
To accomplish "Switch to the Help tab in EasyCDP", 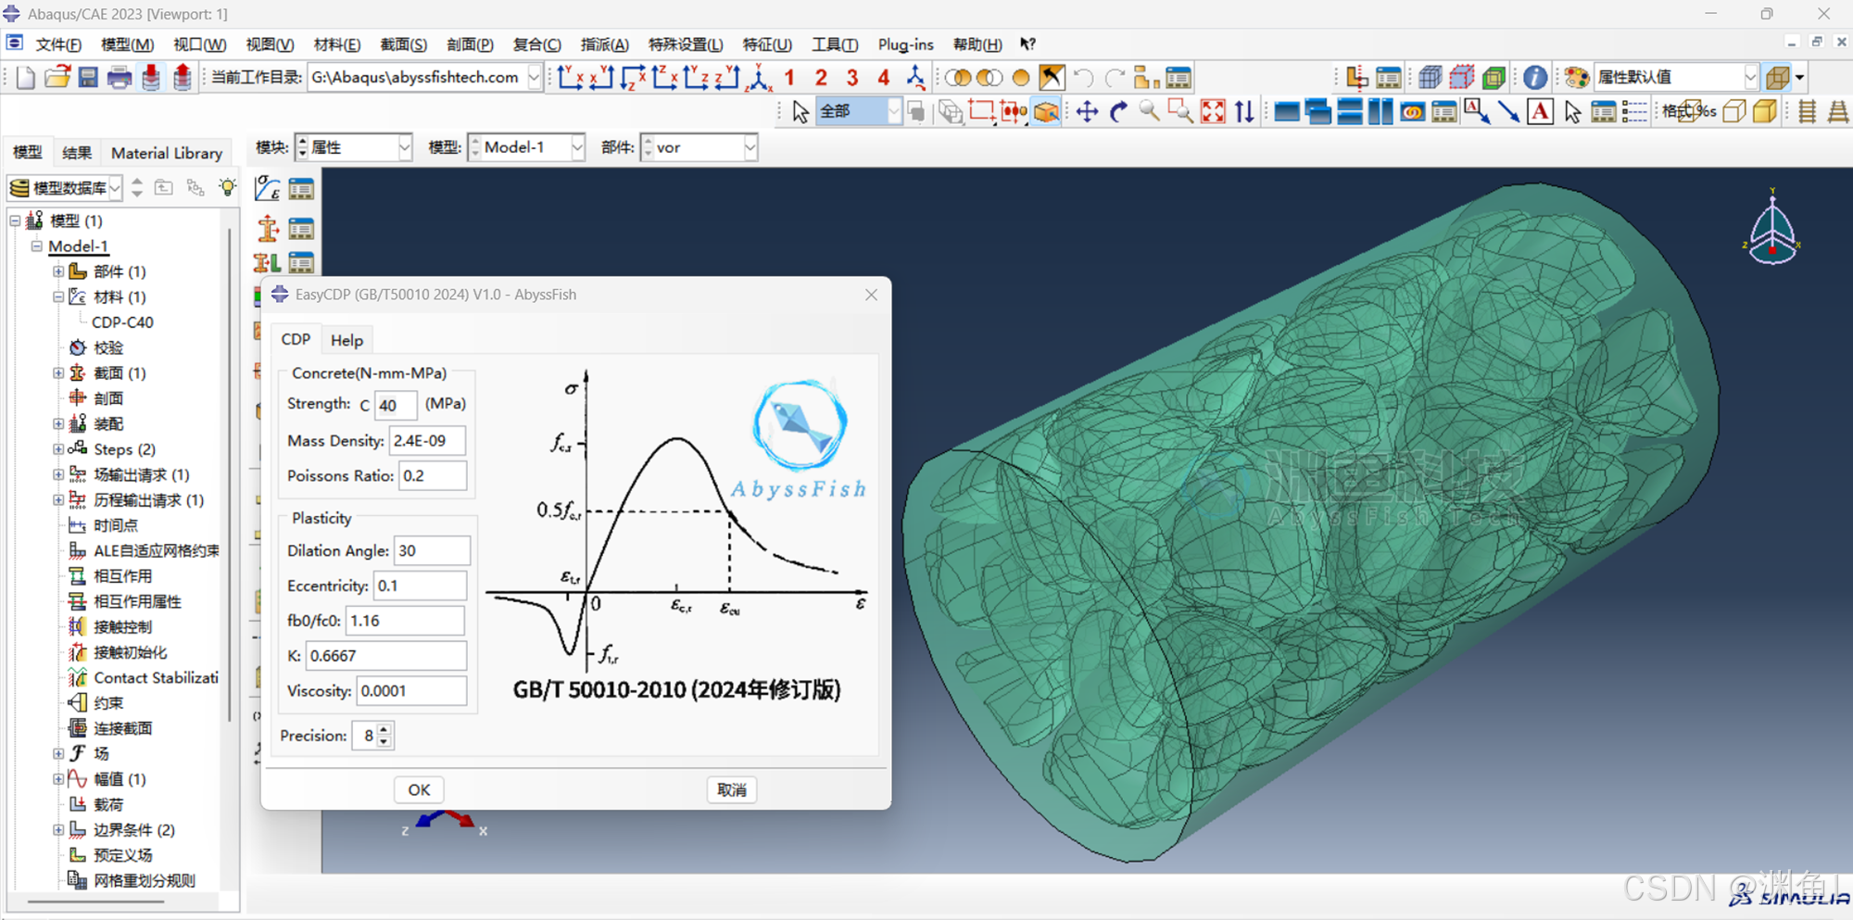I will tap(347, 340).
